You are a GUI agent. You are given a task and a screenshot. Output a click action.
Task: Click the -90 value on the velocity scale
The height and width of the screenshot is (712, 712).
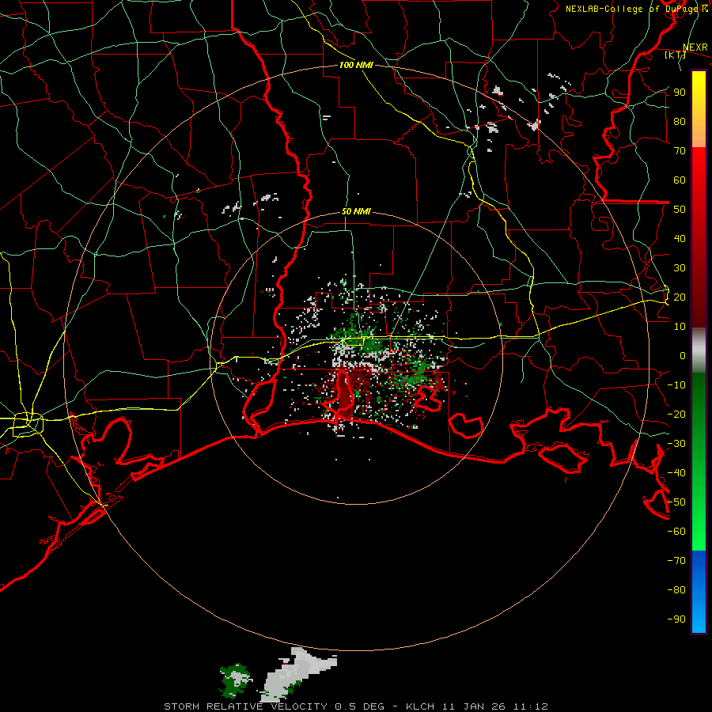click(x=676, y=619)
